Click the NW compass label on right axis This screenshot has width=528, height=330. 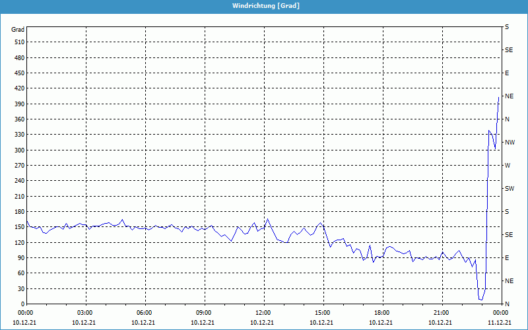tap(509, 143)
